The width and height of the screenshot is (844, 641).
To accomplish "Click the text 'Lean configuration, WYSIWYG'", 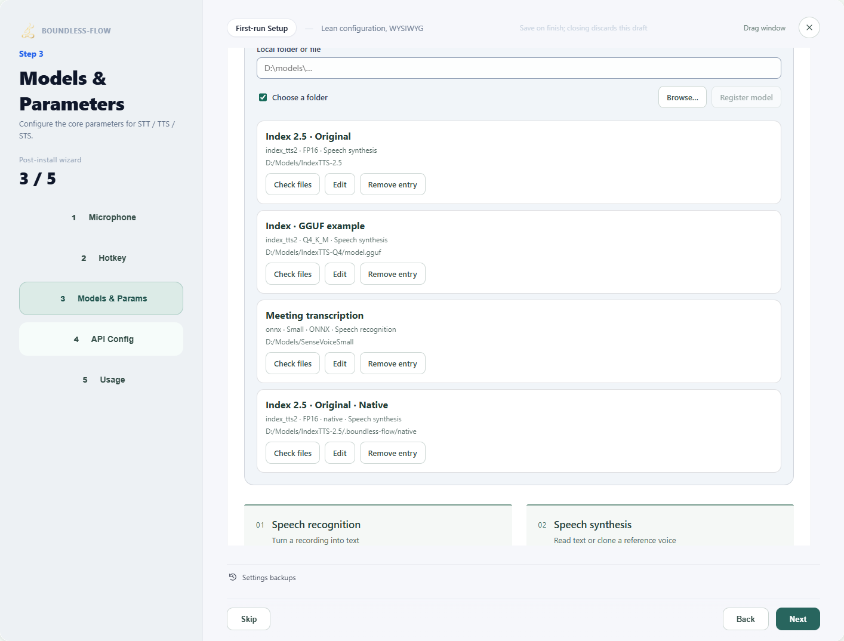I will (x=372, y=28).
